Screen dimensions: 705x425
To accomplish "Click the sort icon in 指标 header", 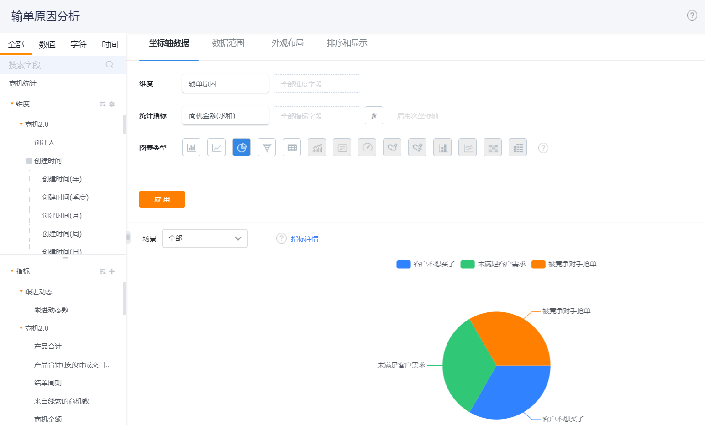I will pyautogui.click(x=103, y=271).
